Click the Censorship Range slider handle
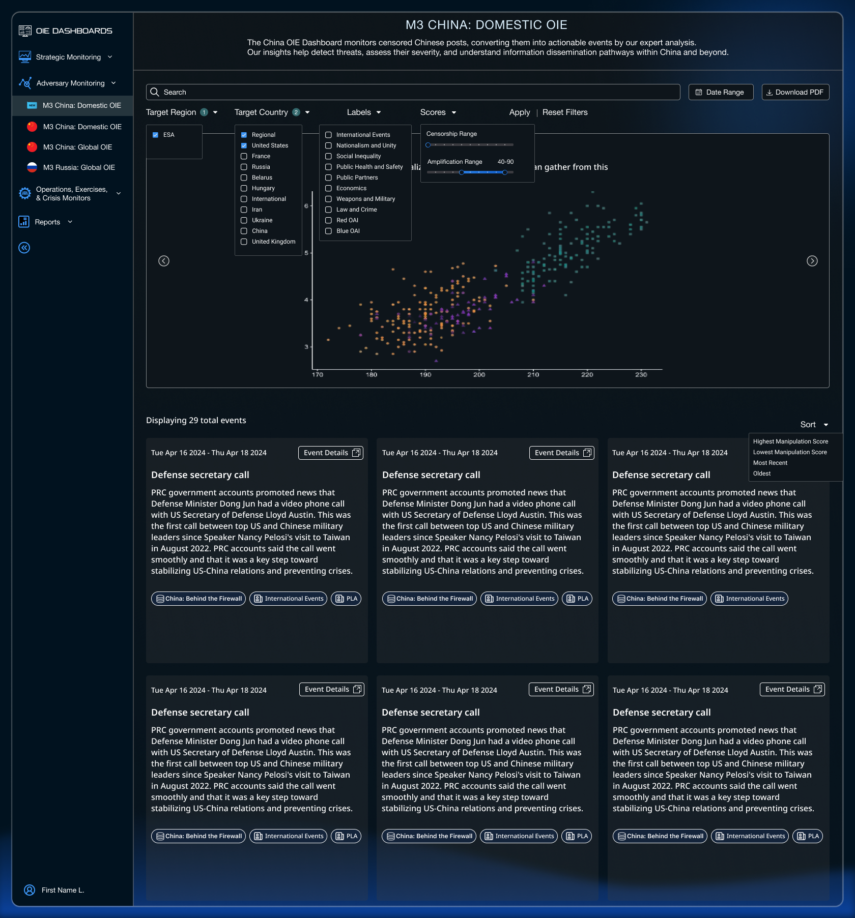The image size is (855, 918). 428,145
